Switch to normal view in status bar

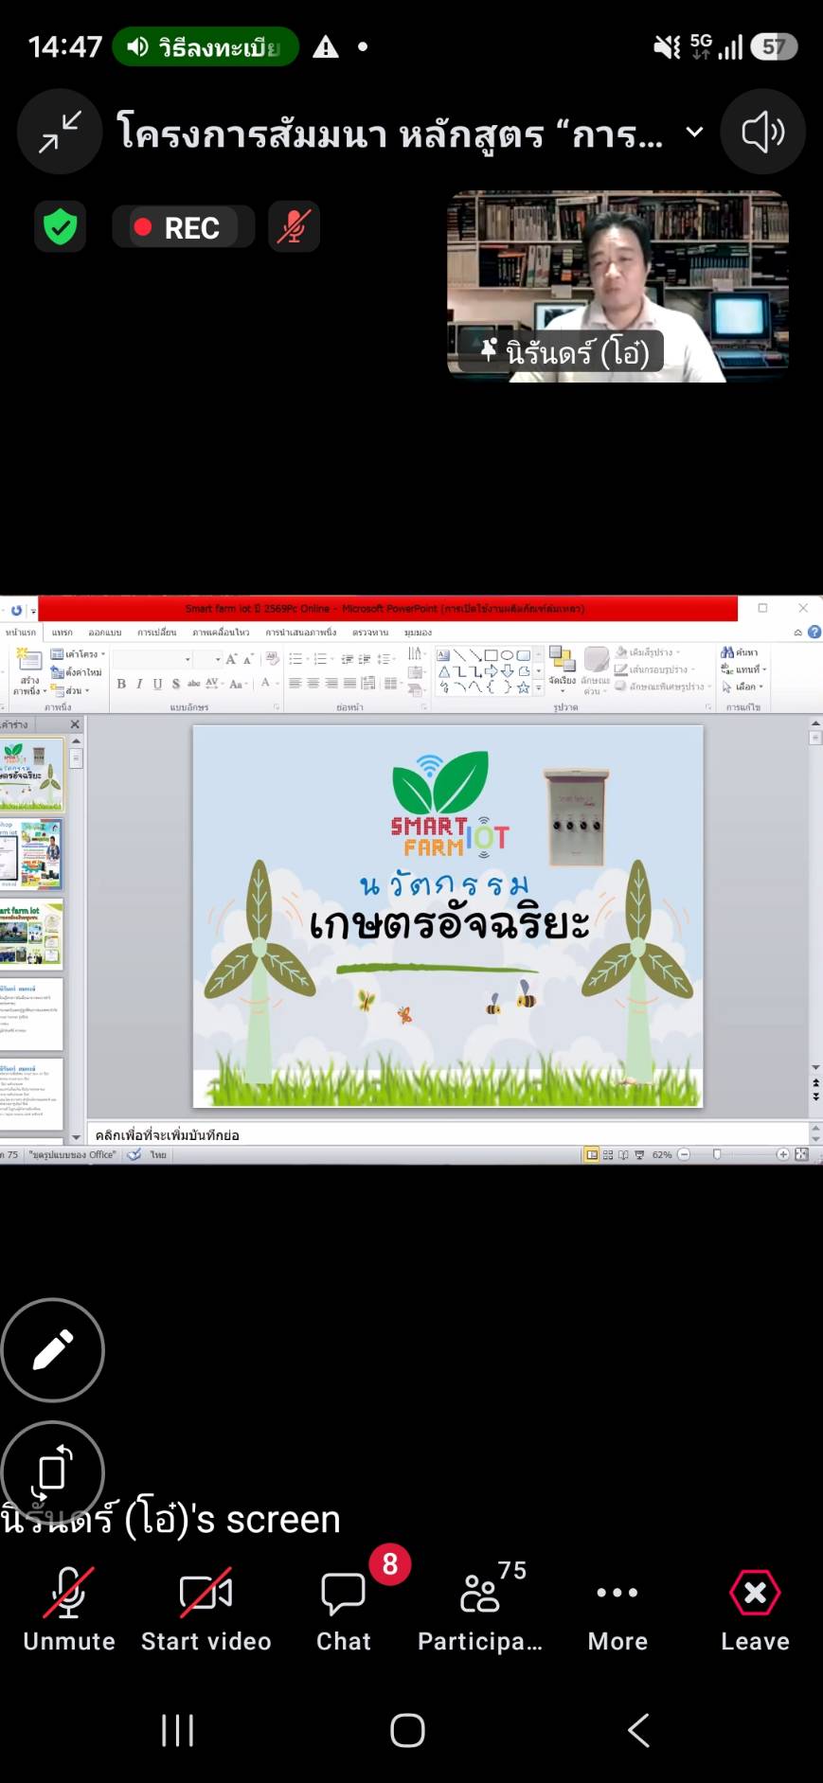(593, 1155)
